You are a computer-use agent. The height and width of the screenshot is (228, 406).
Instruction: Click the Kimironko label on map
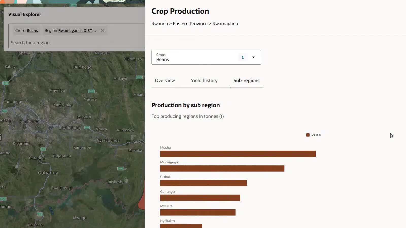coord(63,105)
